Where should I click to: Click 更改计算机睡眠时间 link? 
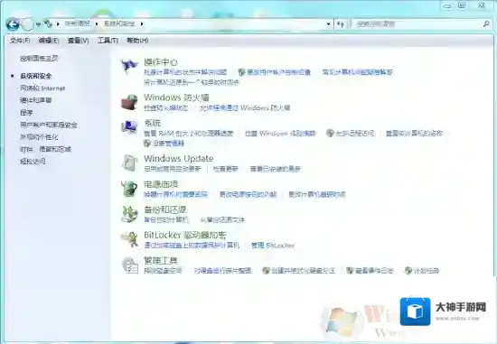pos(317,194)
